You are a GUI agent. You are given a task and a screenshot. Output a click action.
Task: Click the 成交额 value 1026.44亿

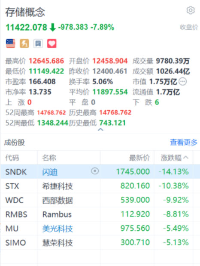(x=173, y=71)
